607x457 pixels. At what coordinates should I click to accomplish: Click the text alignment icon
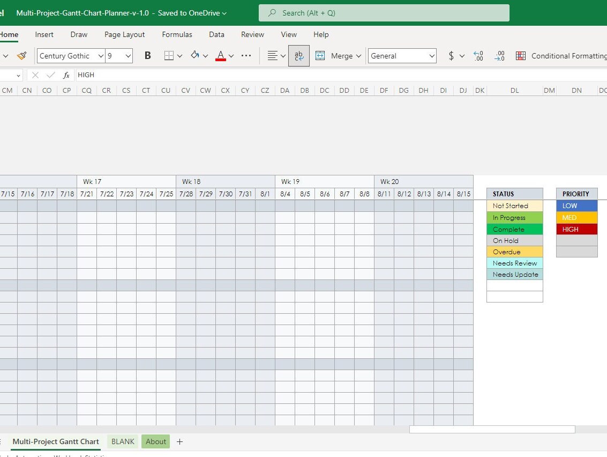pyautogui.click(x=272, y=55)
